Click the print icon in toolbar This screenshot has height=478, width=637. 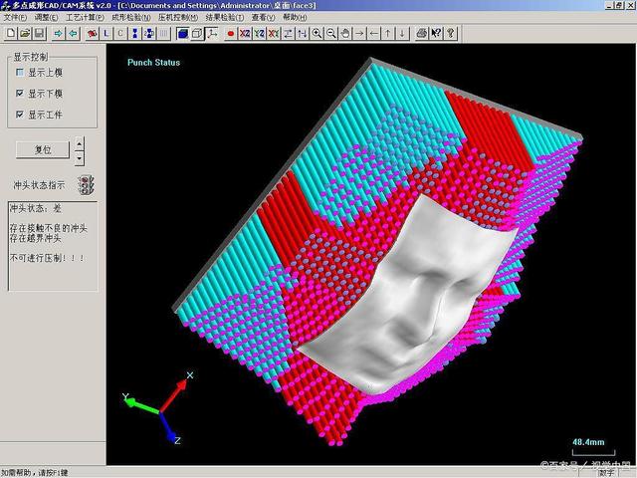click(421, 33)
